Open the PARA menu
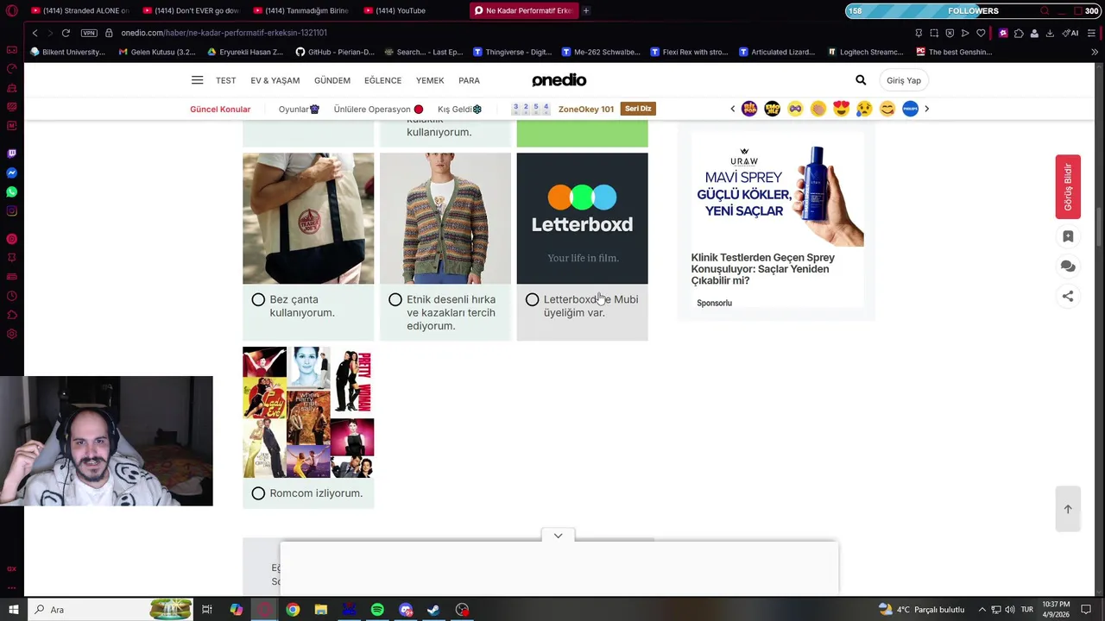The height and width of the screenshot is (621, 1105). pos(469,80)
